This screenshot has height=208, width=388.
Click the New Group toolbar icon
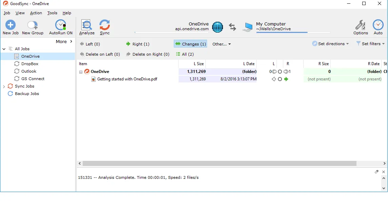pos(33,25)
